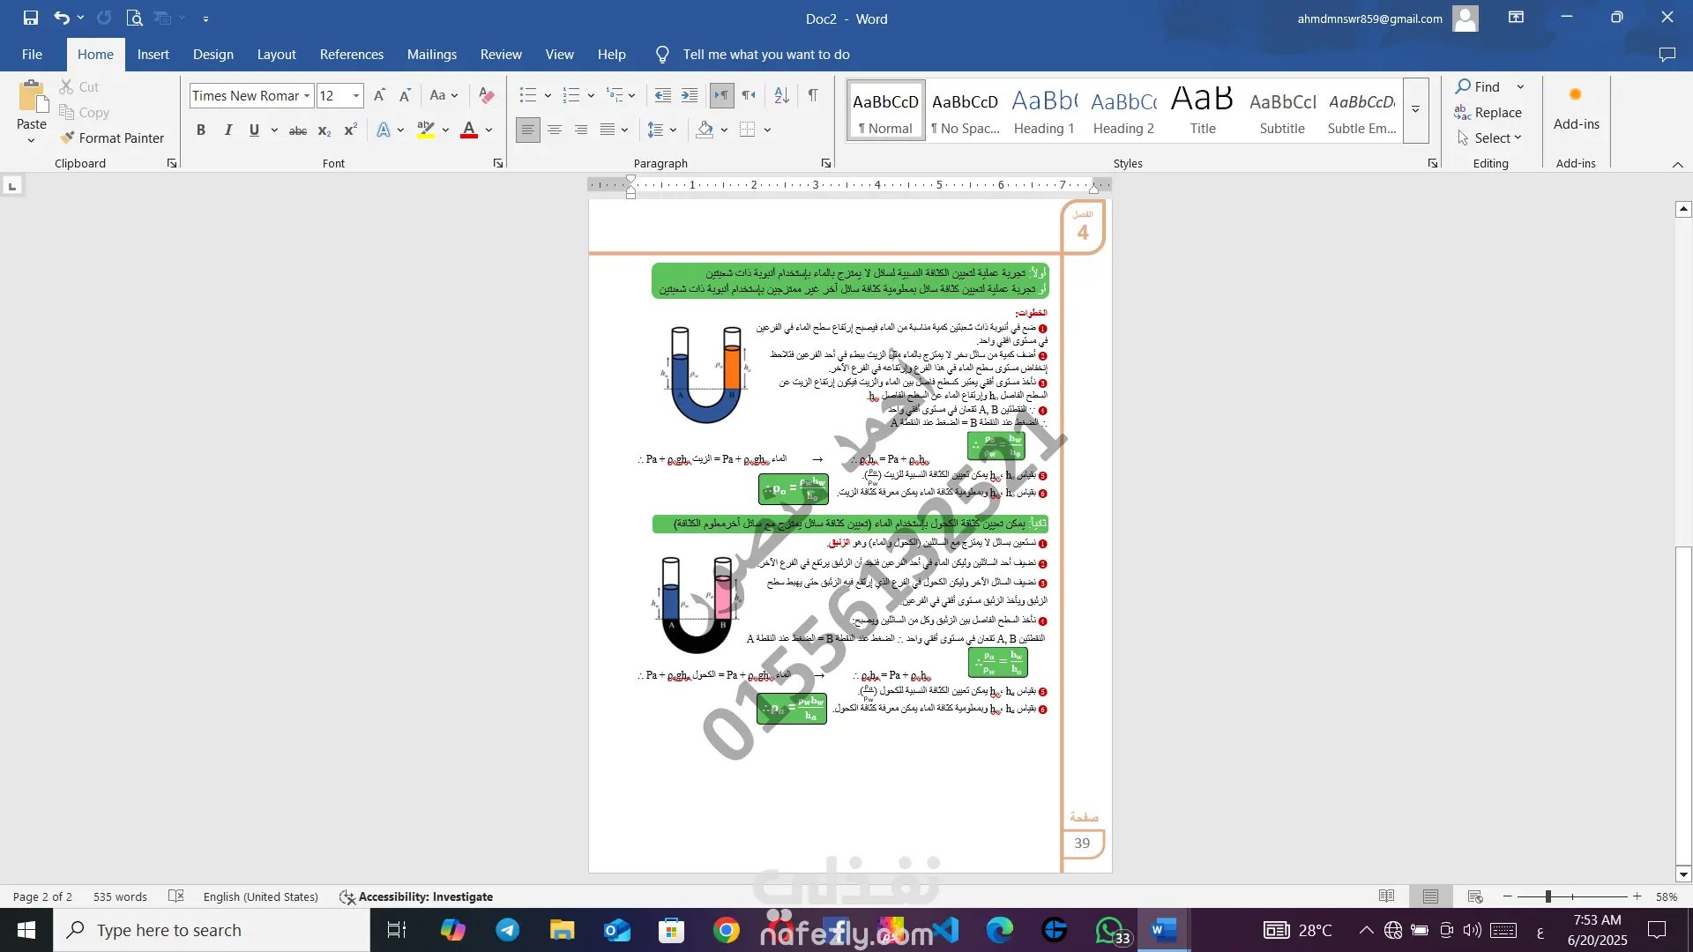Click the Replace button
Screen dimensions: 1693x952
[x=1488, y=112]
